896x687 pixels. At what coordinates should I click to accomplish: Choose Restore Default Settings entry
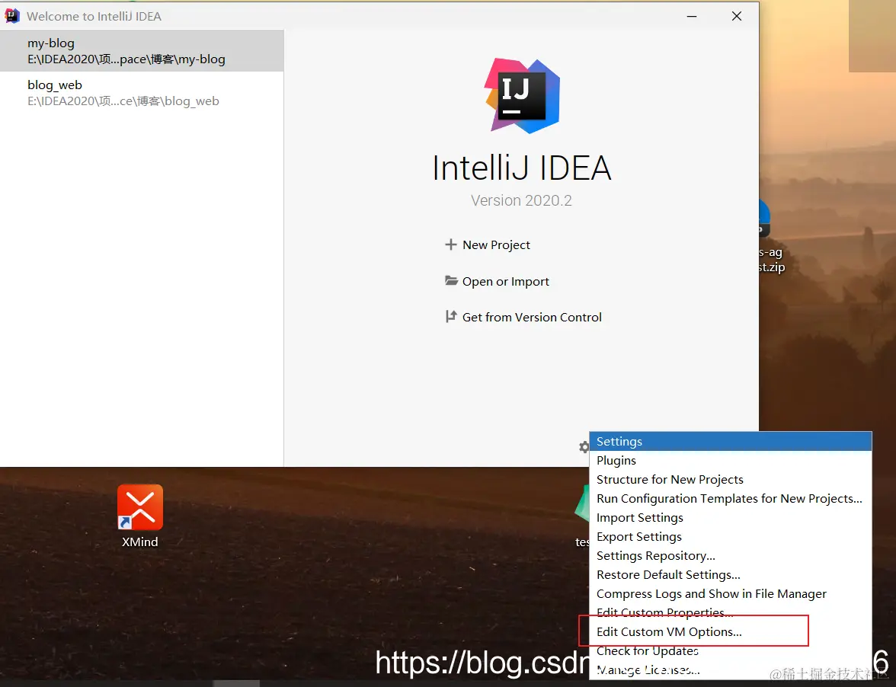[x=730, y=574]
